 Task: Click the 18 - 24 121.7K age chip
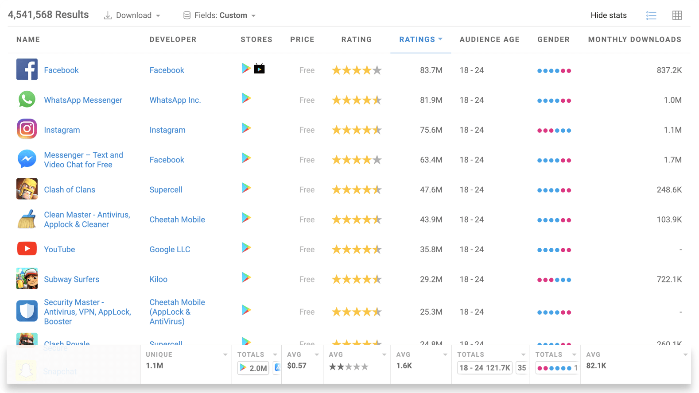click(485, 368)
